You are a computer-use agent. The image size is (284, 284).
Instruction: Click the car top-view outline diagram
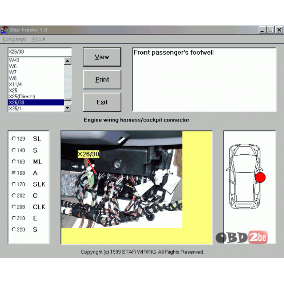pyautogui.click(x=245, y=177)
